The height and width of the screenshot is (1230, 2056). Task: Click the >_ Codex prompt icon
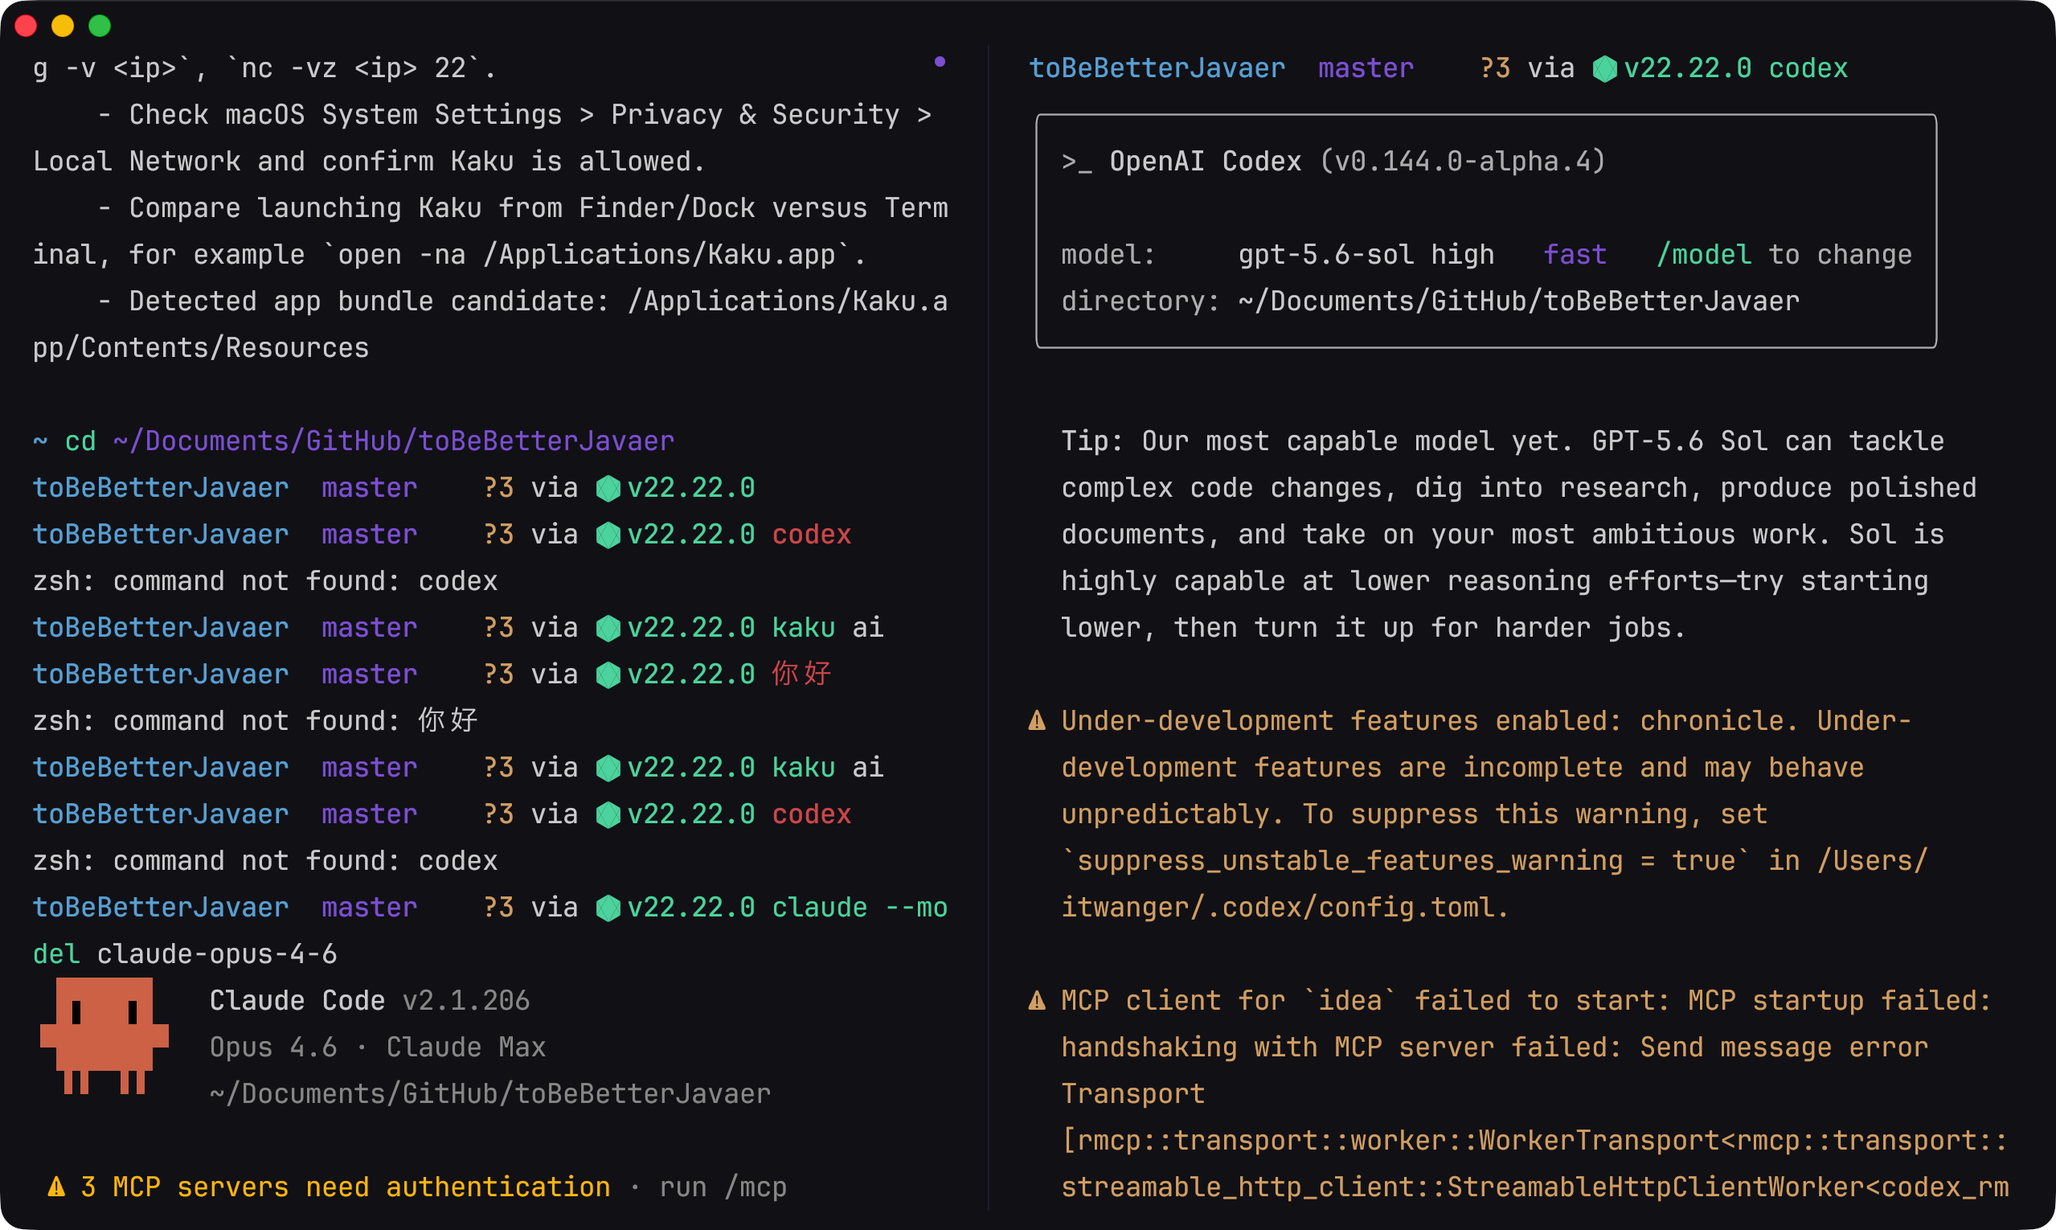(x=1076, y=162)
